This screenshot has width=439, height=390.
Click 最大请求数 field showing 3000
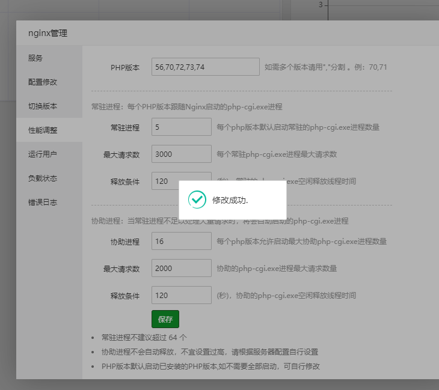182,154
